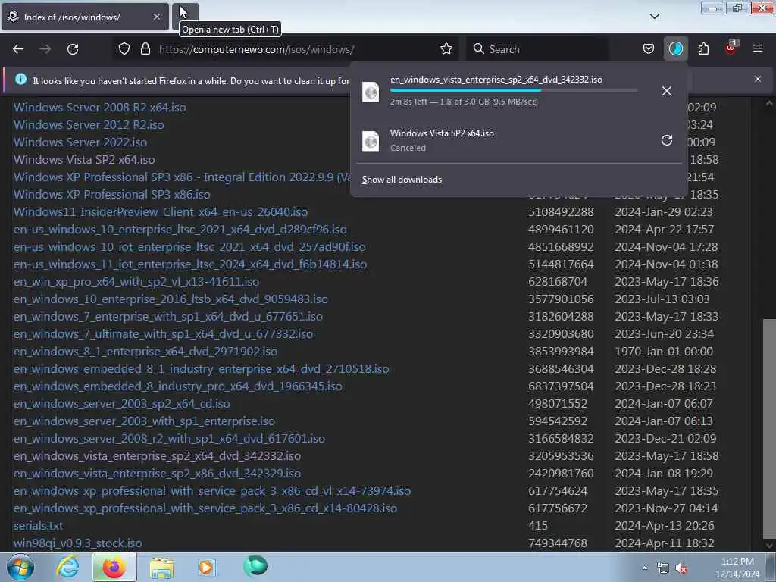This screenshot has height=582, width=776.
Task: List all tabs using the chevron dropdown
Action: (654, 17)
